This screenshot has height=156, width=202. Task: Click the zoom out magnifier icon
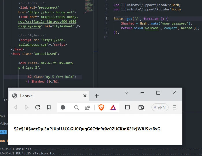tap(76, 107)
